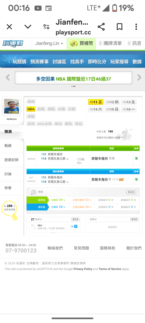This screenshot has height=323, width=145.
Task: Select the 日籃 league filter
Action: point(72,109)
